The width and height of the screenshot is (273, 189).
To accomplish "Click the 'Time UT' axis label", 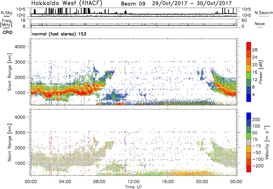I will point(133,187).
